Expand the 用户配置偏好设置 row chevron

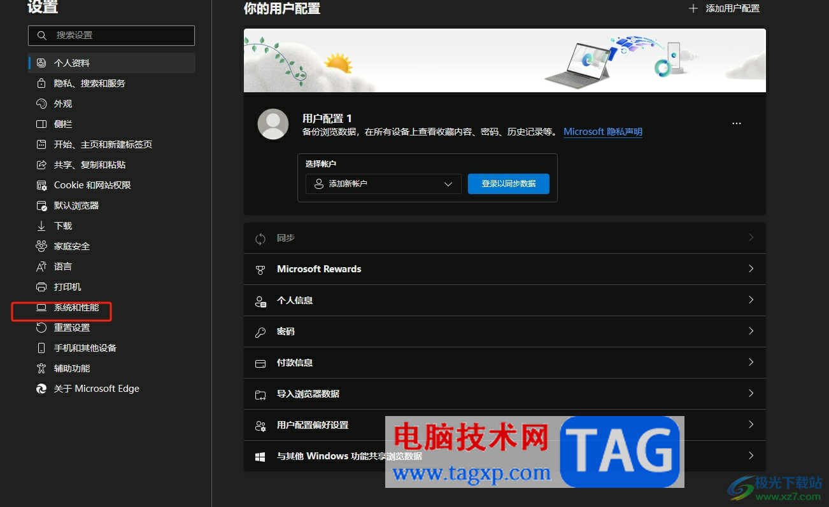[x=751, y=424]
